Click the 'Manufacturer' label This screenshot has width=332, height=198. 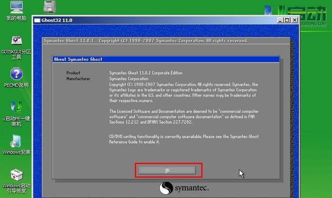(x=78, y=79)
